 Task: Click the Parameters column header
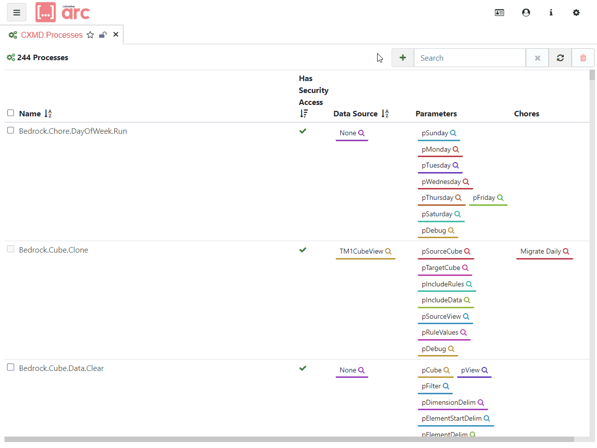[x=436, y=114]
